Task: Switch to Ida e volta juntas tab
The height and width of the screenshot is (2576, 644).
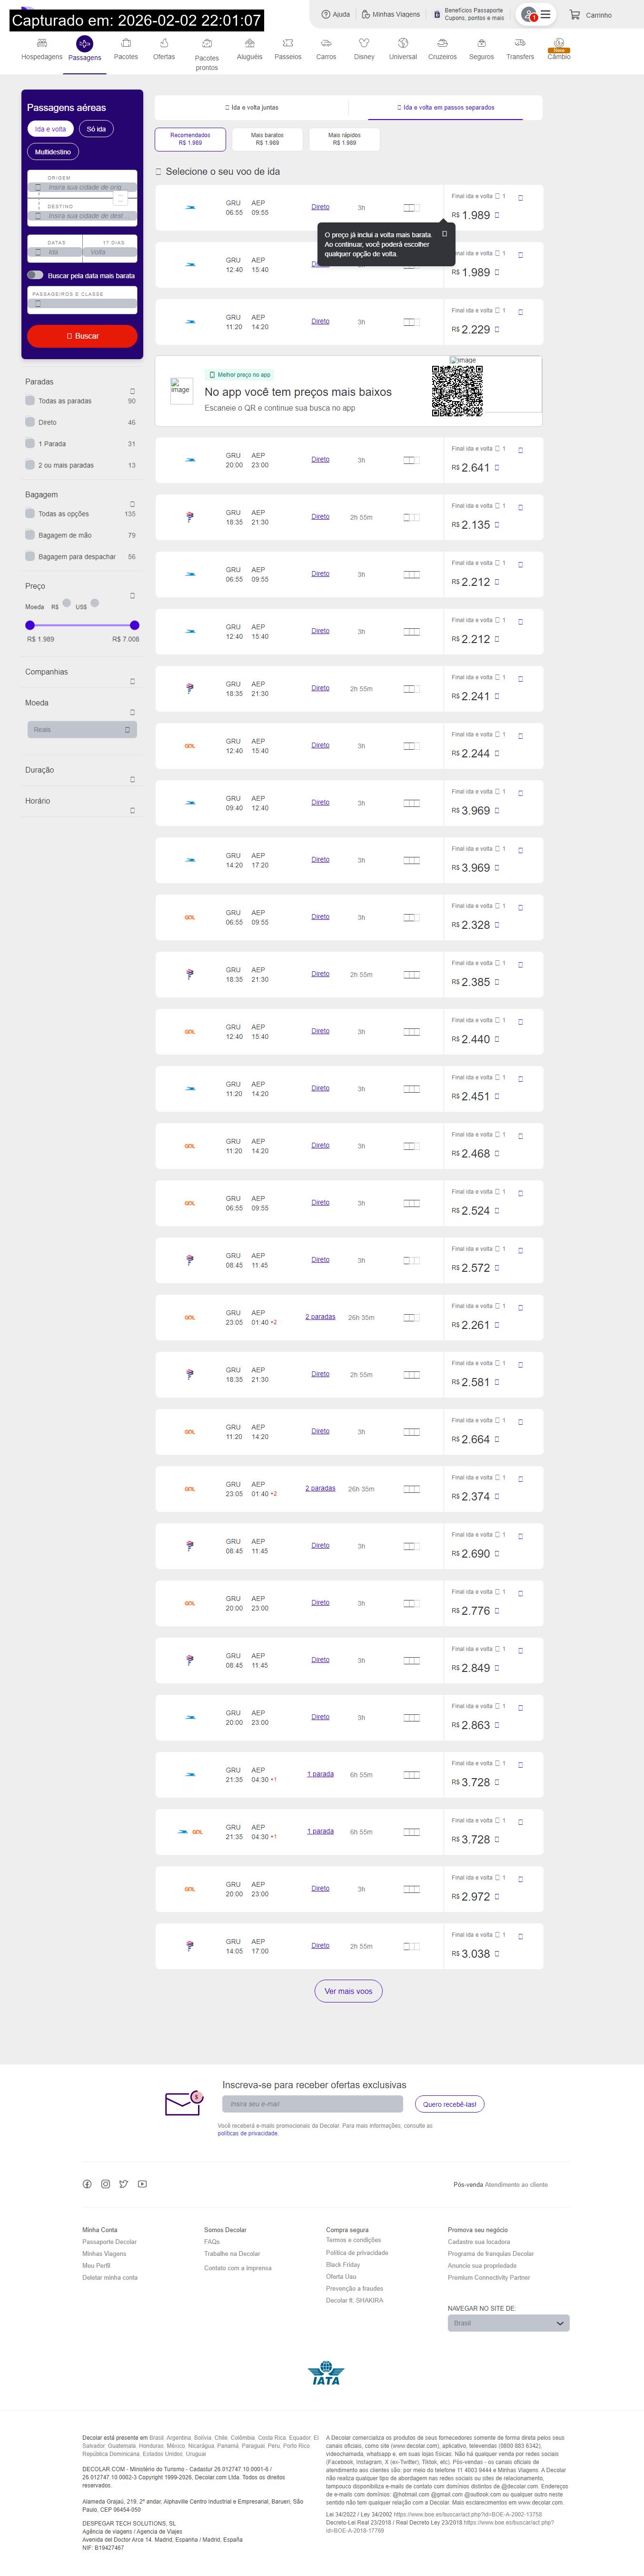Action: point(252,107)
